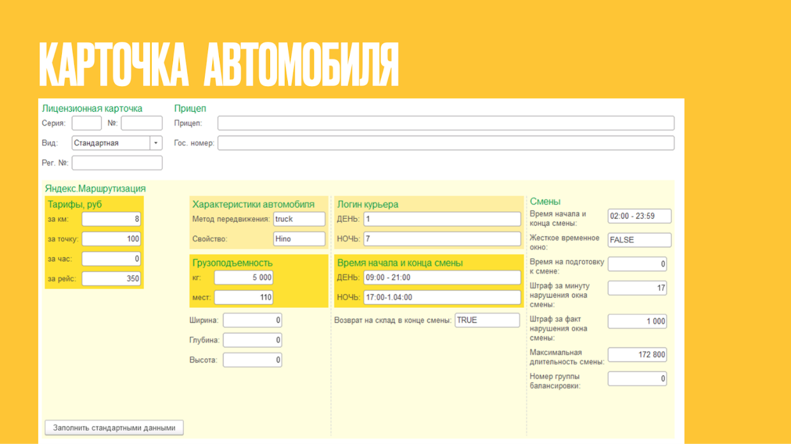This screenshot has width=791, height=444.
Task: Select the за км tariff field
Action: pos(111,219)
